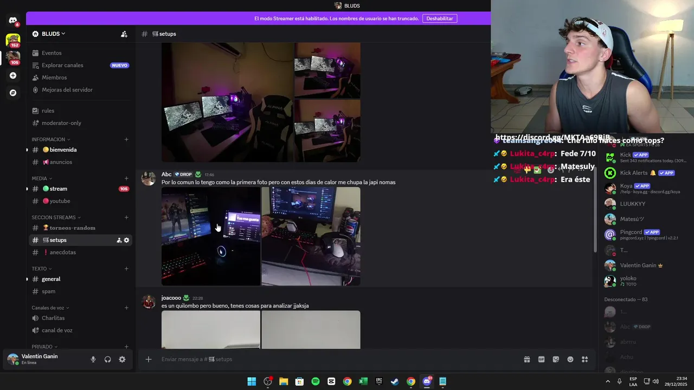Create channel in TEXTO category

coord(126,269)
